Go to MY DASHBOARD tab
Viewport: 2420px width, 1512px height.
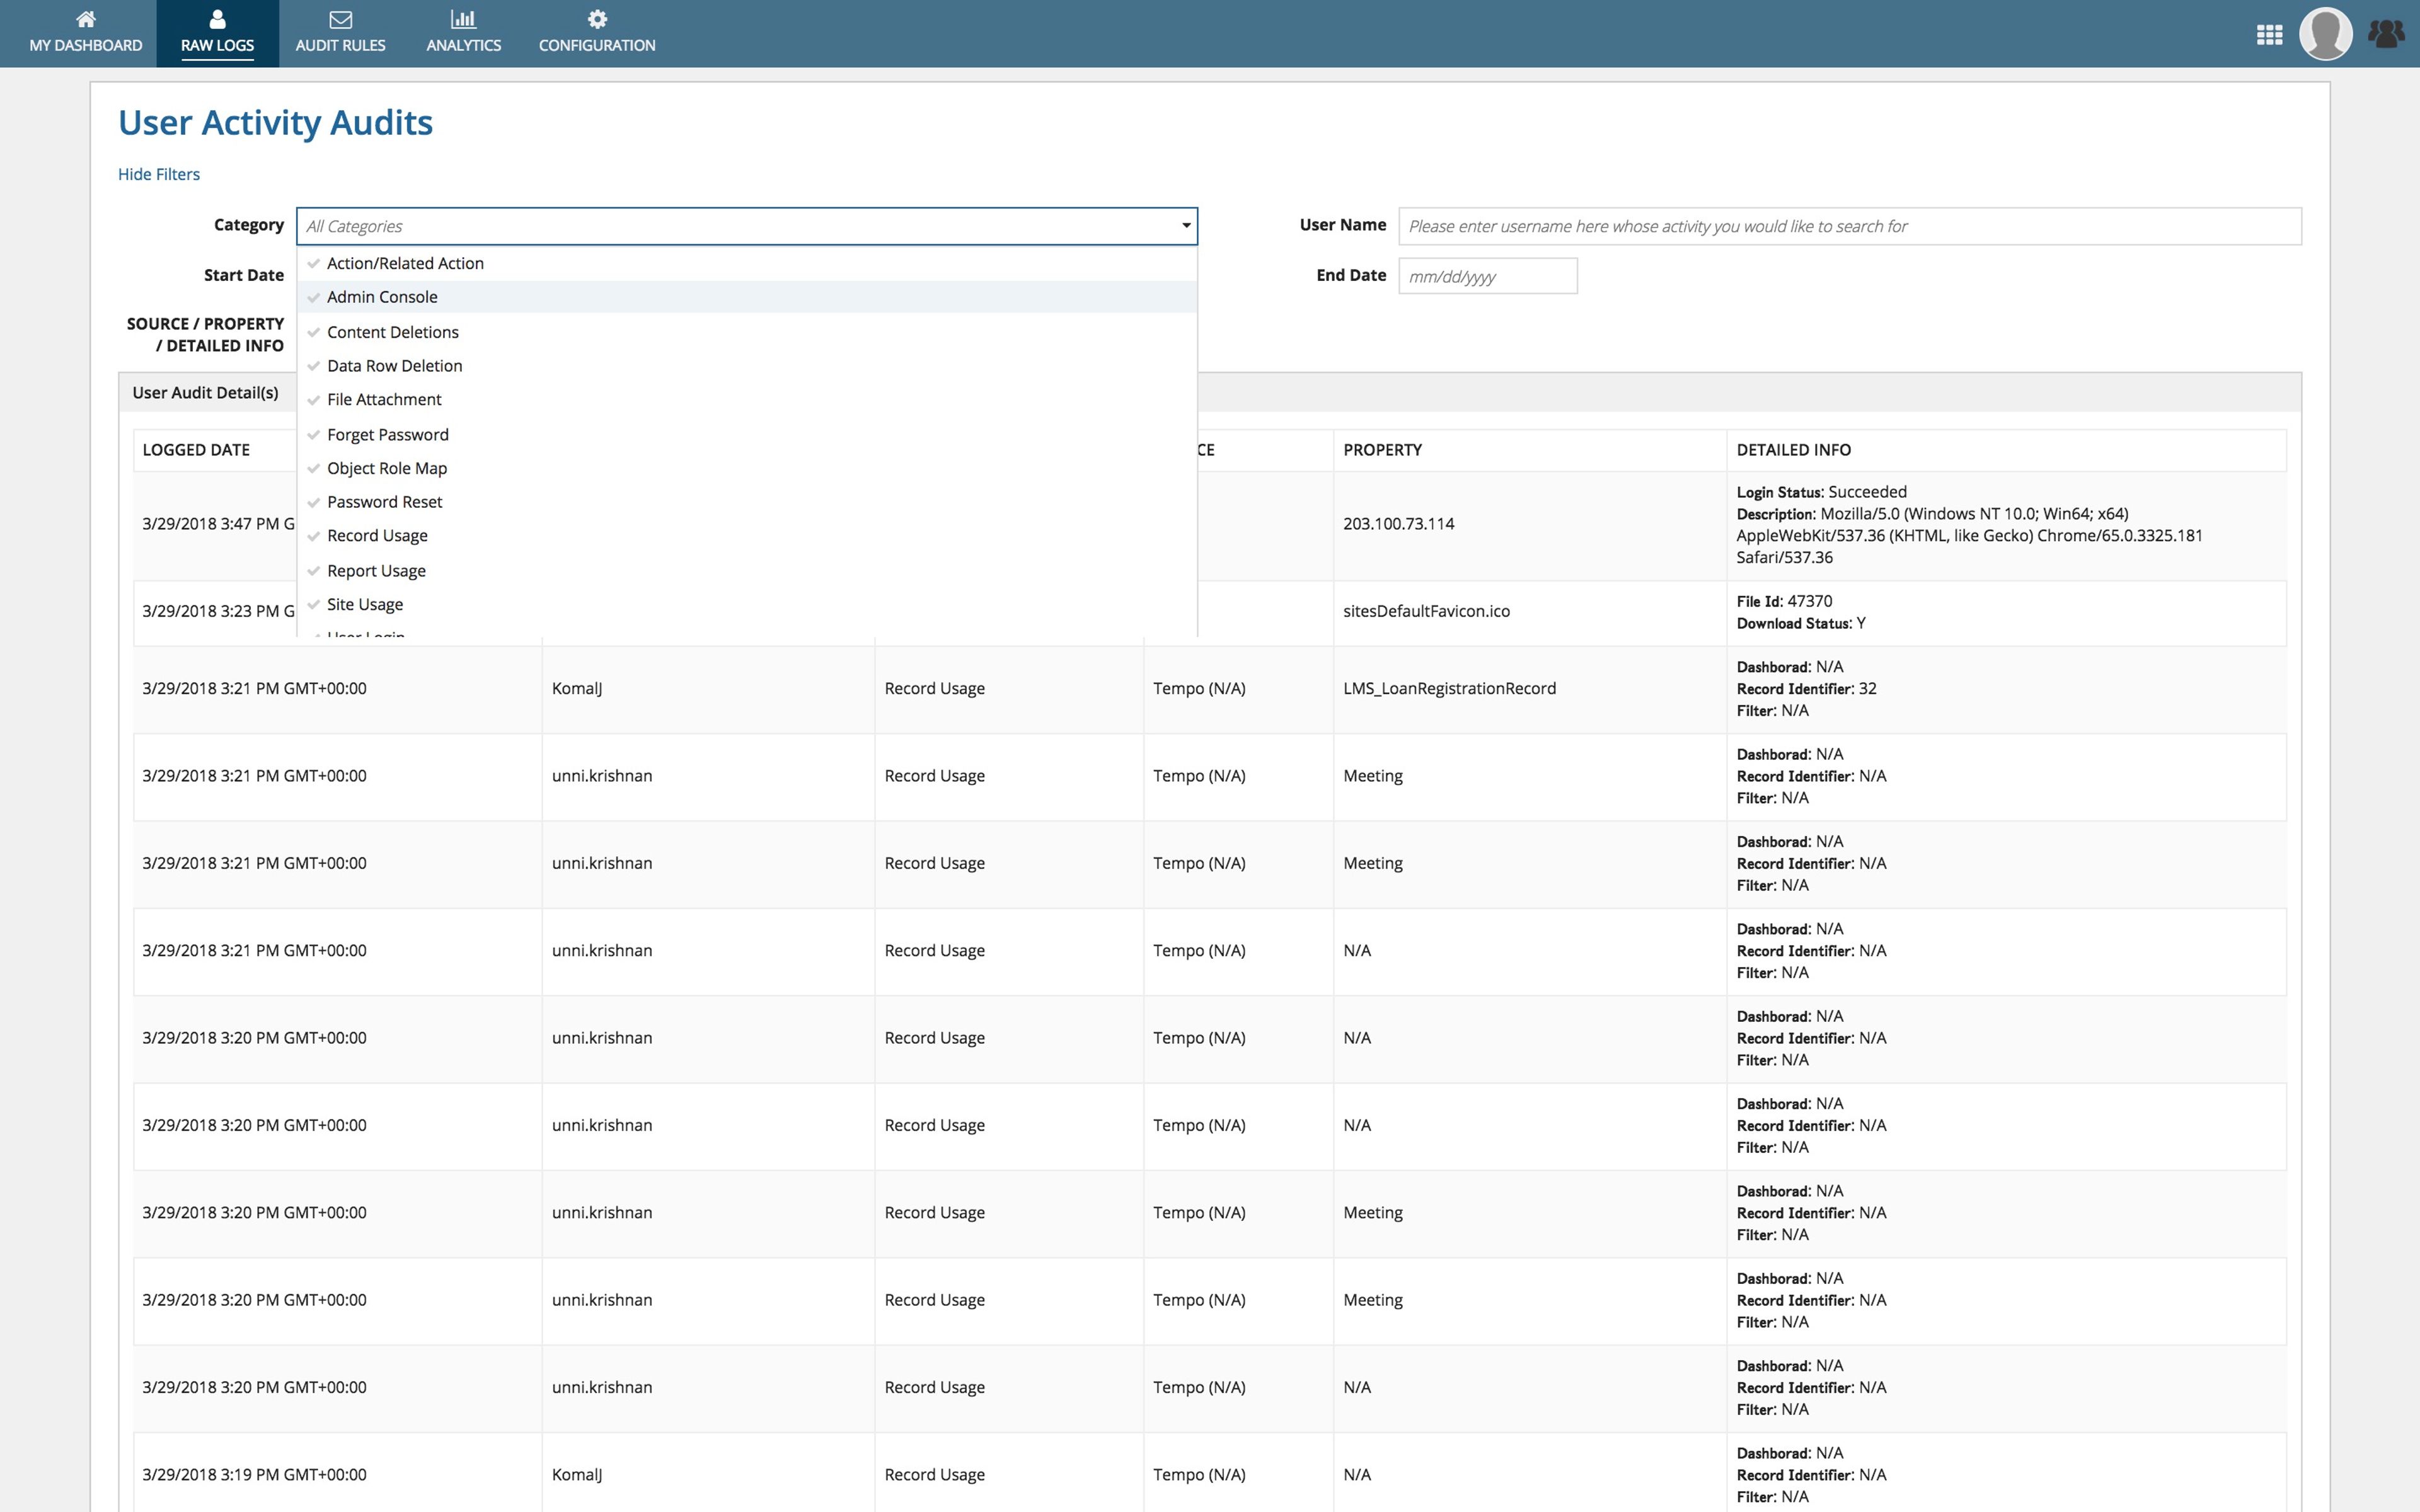pyautogui.click(x=86, y=34)
